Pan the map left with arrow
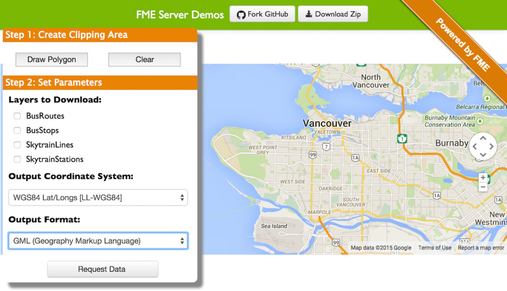The image size is (507, 291). point(475,146)
